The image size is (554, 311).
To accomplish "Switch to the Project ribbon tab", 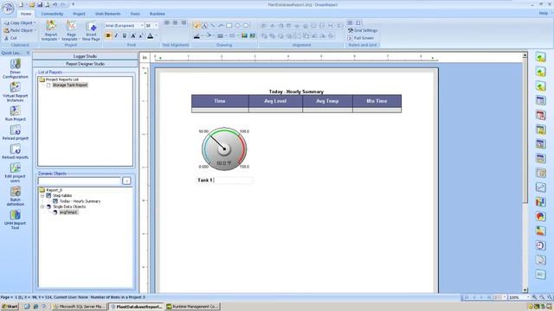I will click(79, 14).
